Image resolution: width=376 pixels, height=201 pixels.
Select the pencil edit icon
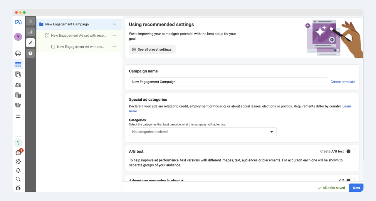(30, 43)
